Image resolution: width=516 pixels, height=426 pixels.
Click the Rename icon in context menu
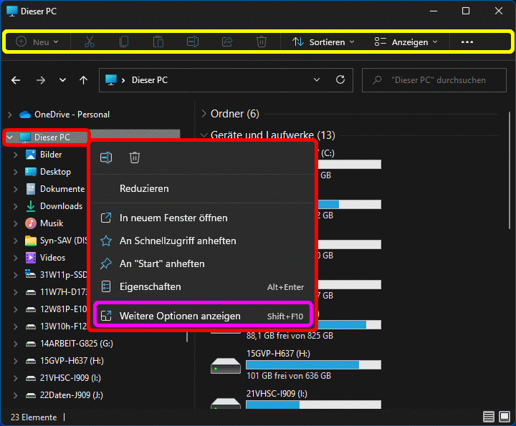106,158
